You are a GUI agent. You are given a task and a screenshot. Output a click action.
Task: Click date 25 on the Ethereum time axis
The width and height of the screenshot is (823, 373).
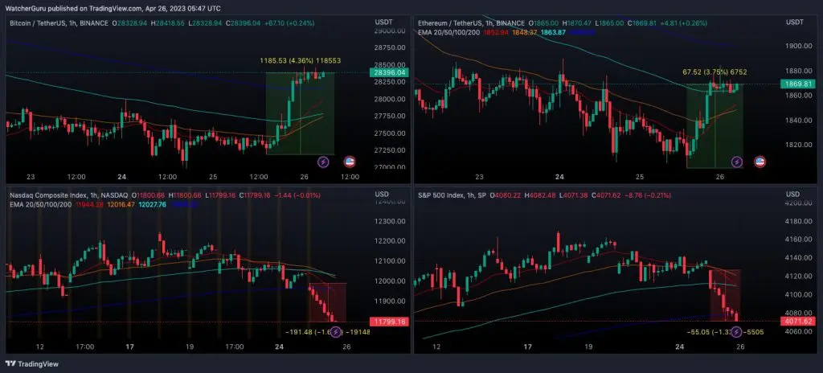click(640, 177)
